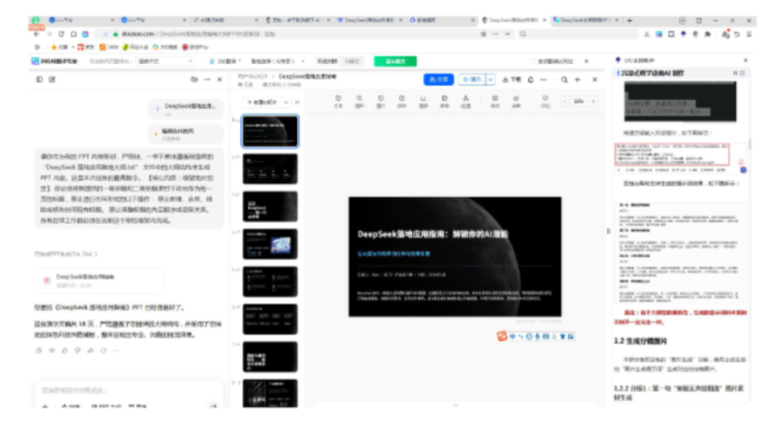Select the Shape tool in PPT toolbar
This screenshot has height=422, width=766.
click(x=359, y=101)
